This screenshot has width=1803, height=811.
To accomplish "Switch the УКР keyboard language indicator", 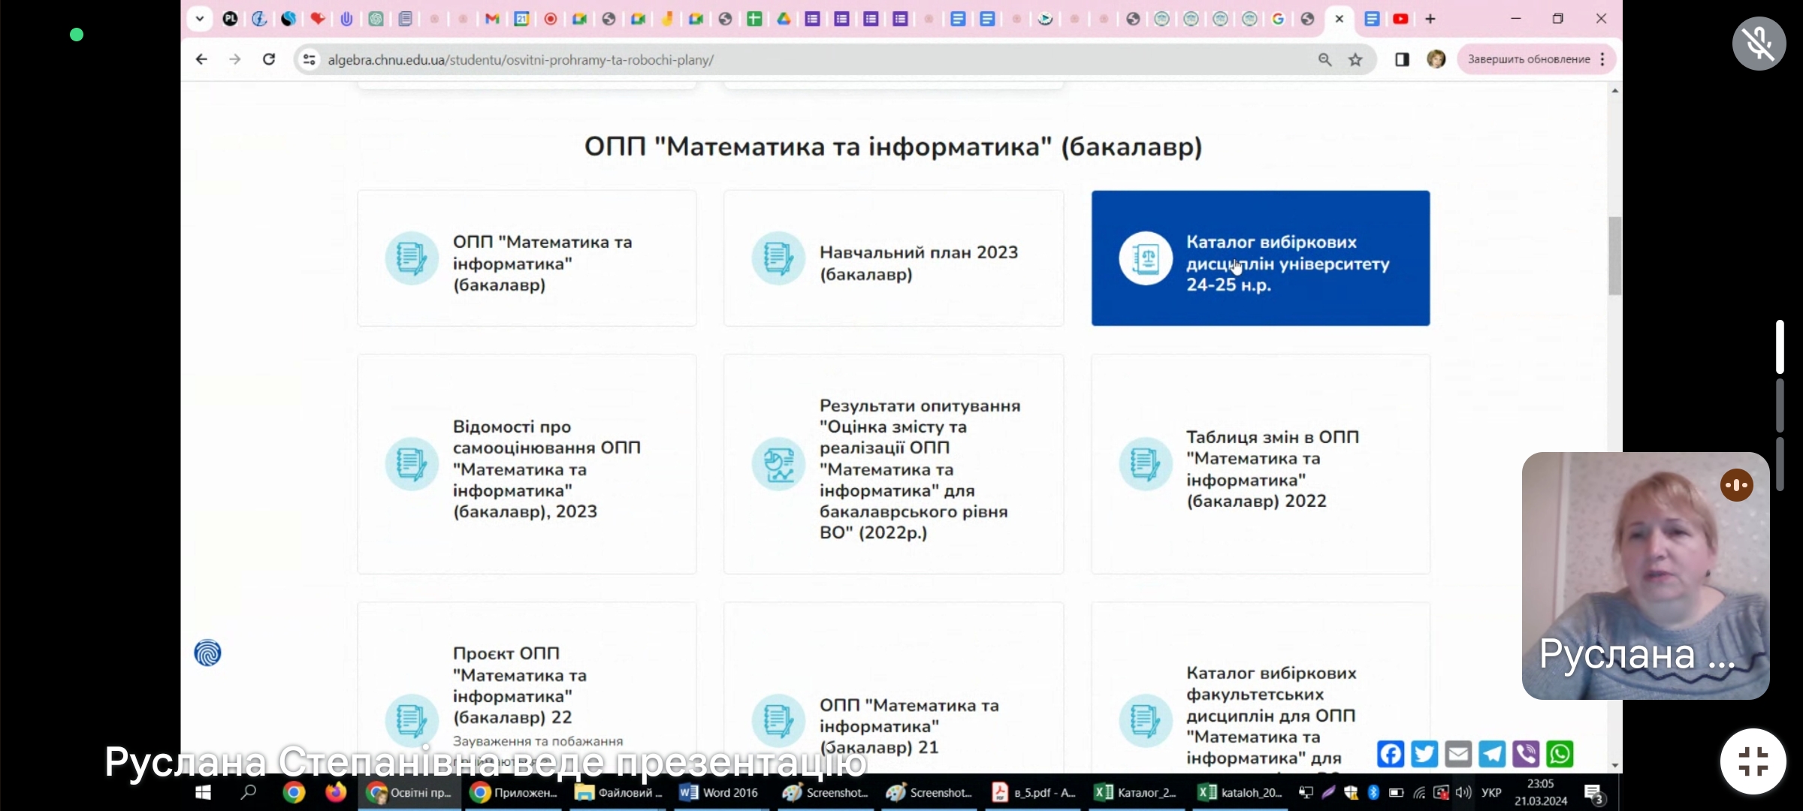I will tap(1490, 792).
